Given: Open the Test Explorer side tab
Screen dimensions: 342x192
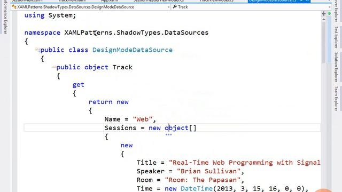Looking at the screenshot, I should pyautogui.click(x=336, y=37).
